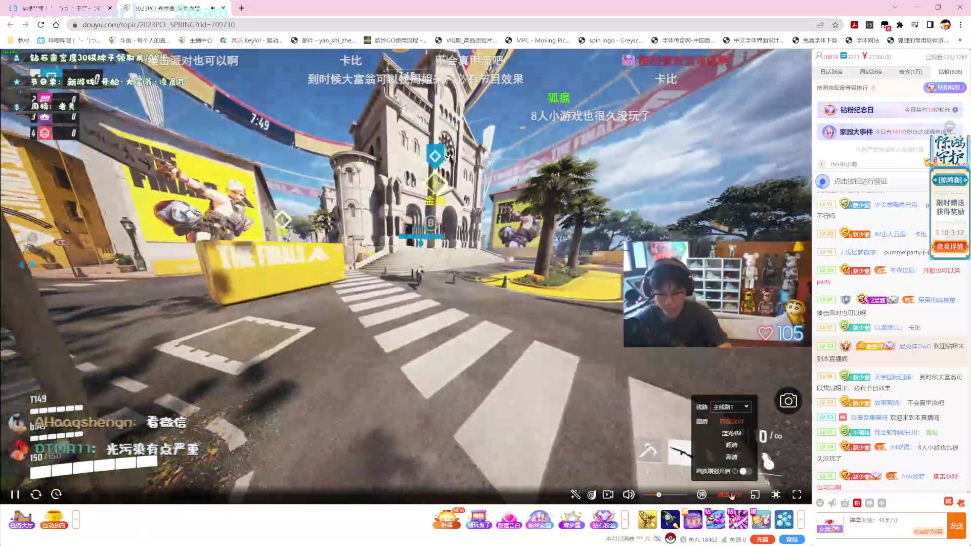Take a screenshot with camera button
The height and width of the screenshot is (546, 971).
coord(788,401)
